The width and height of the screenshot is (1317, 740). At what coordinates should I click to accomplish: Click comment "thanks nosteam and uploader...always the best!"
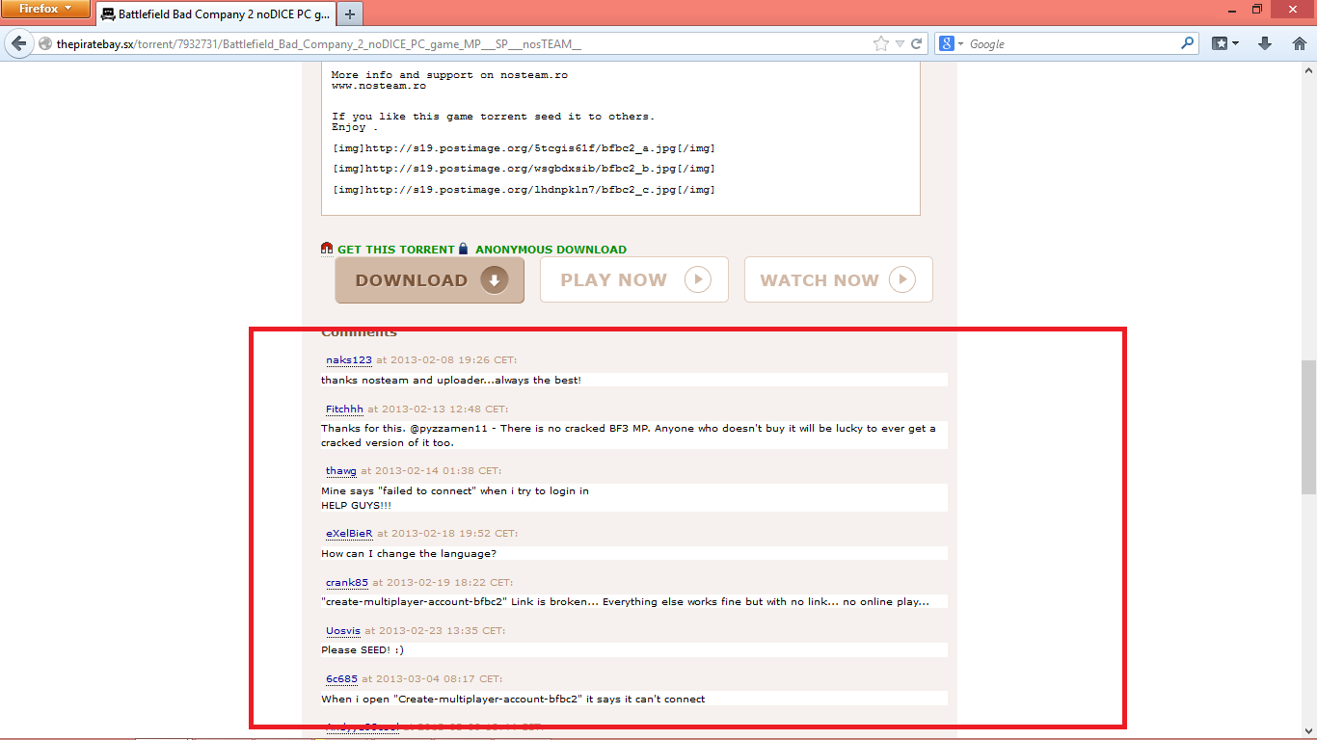(451, 380)
